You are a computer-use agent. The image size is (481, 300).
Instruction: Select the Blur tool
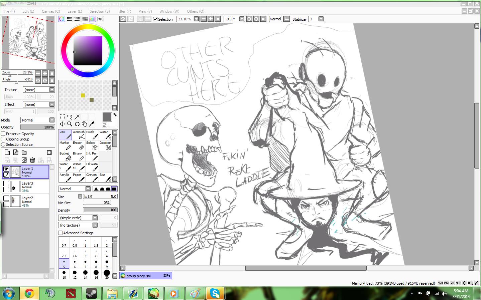click(106, 178)
